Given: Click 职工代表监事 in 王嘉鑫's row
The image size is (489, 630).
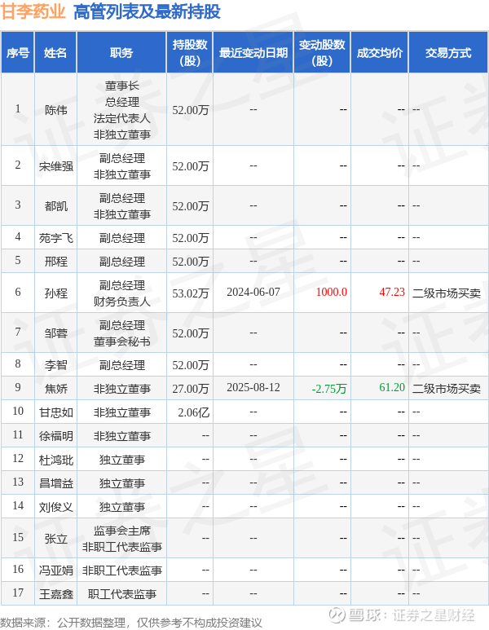Looking at the screenshot, I should click(x=121, y=594).
